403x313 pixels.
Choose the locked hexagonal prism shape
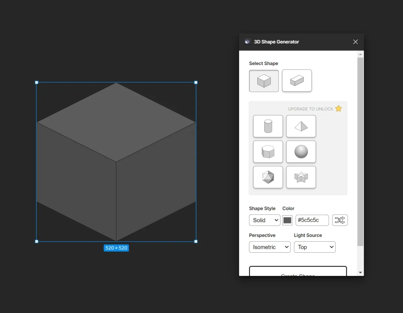[268, 151]
